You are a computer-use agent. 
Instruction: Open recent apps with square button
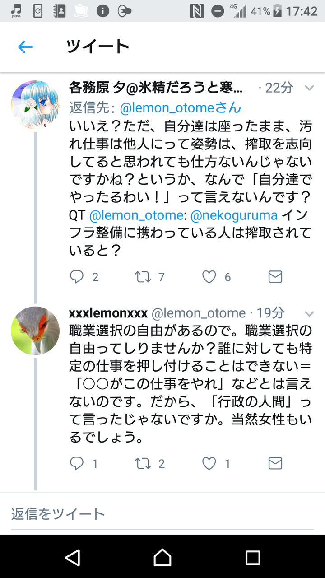252,557
